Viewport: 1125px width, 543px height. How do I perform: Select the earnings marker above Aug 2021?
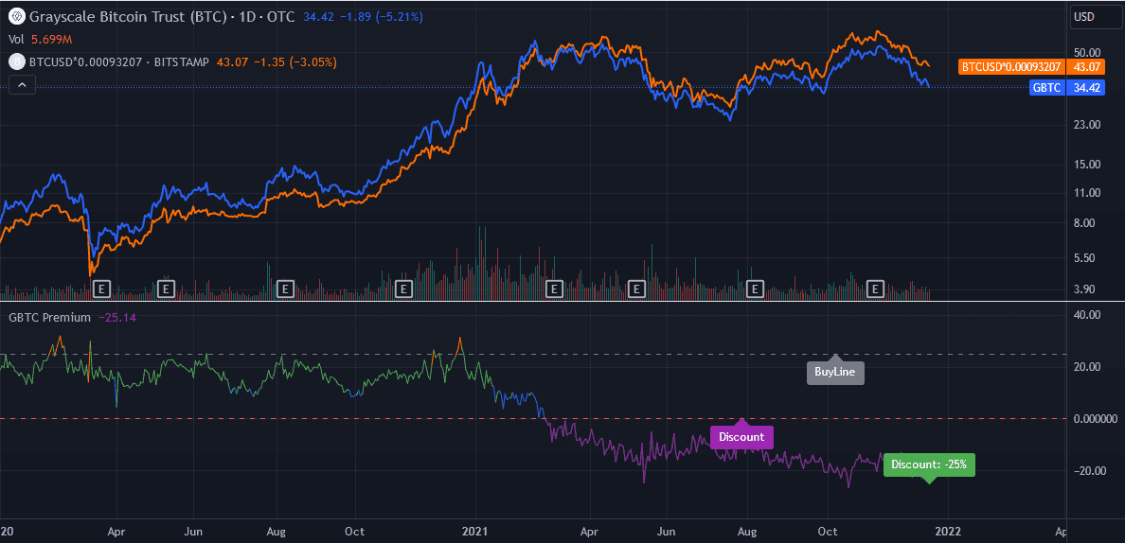pos(756,288)
